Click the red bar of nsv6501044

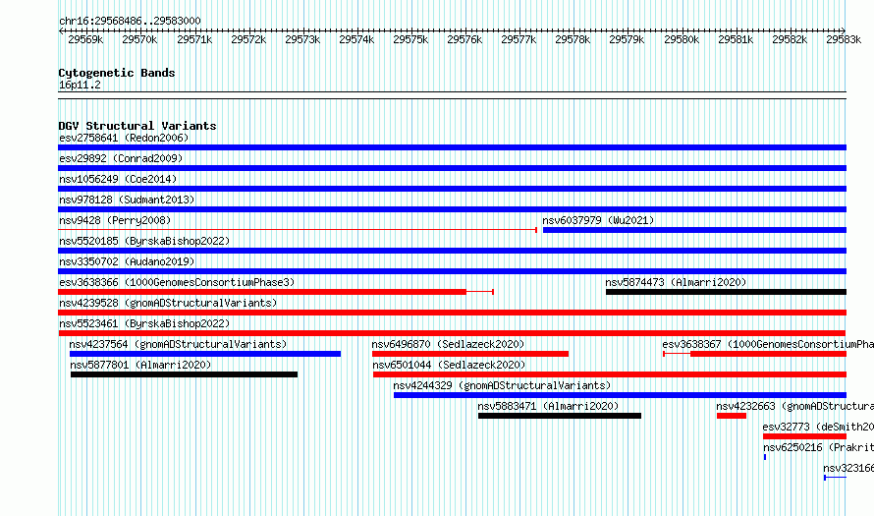click(x=610, y=374)
